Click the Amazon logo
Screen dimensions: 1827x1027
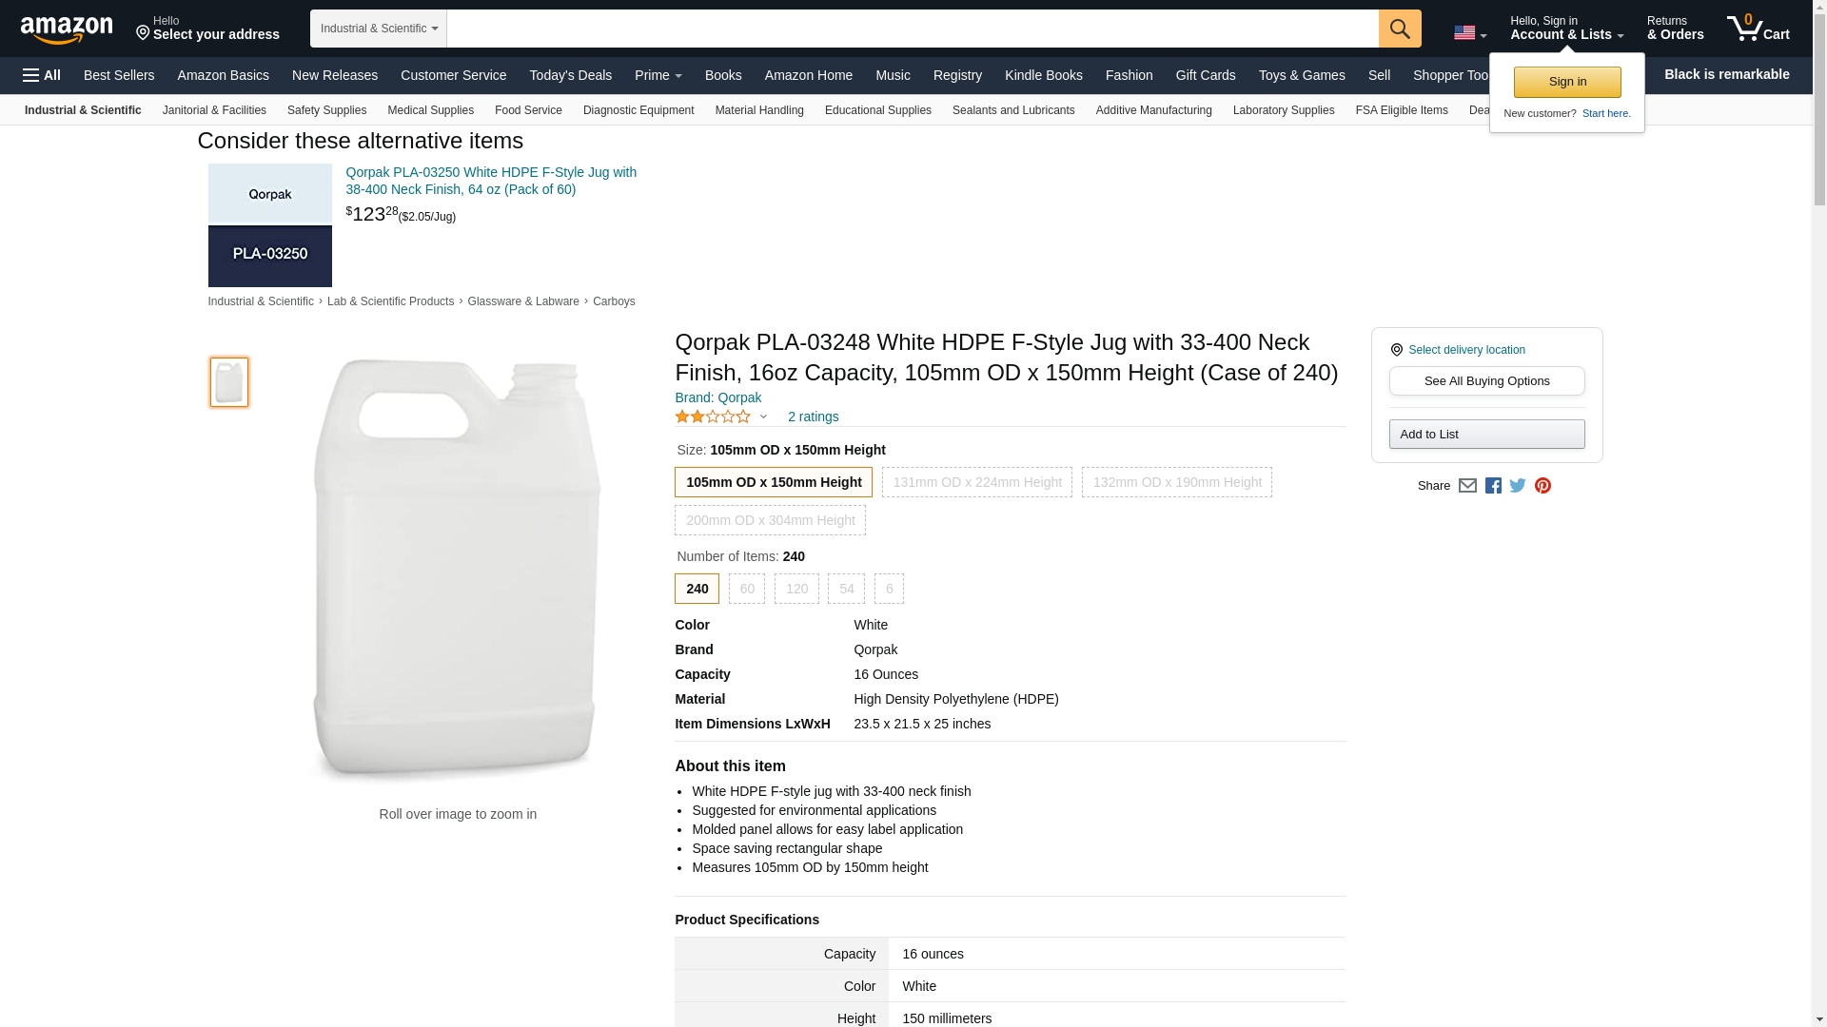click(x=67, y=29)
